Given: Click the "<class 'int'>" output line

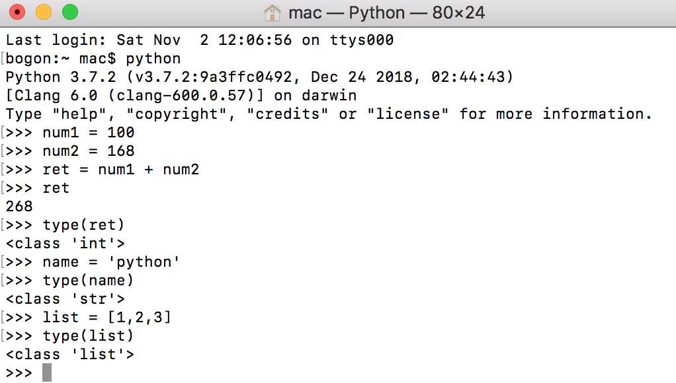Looking at the screenshot, I should click(x=65, y=243).
